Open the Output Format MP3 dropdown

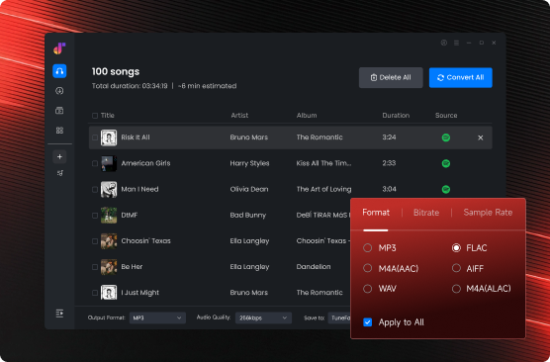tap(157, 317)
